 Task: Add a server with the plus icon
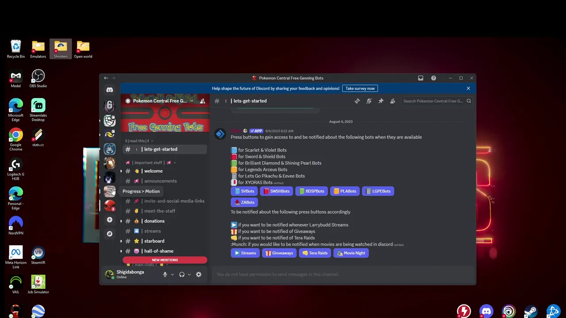click(110, 220)
